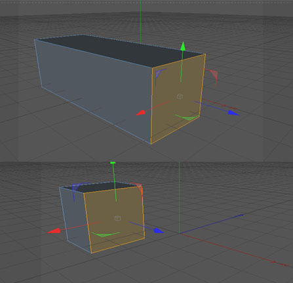
Task: Grab the green Y-axis arrow on the long box
Action: pos(183,47)
